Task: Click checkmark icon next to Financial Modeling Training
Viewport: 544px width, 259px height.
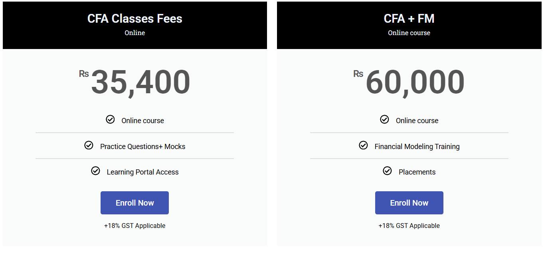Action: [363, 145]
